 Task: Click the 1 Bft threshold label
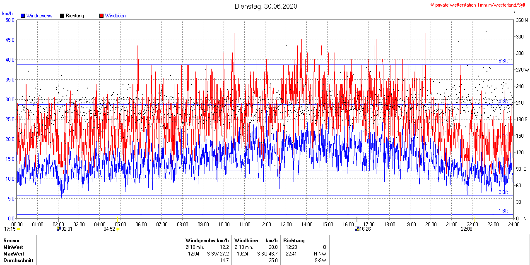tap(503, 211)
